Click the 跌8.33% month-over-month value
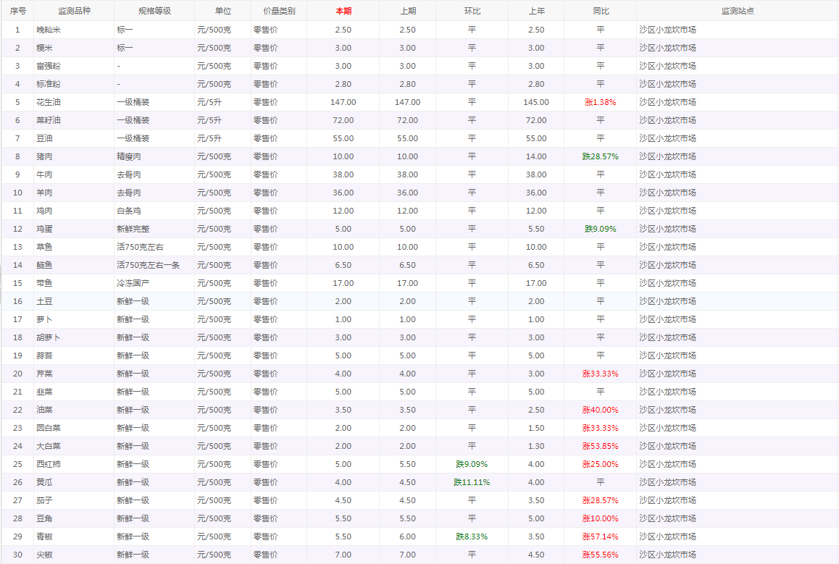The width and height of the screenshot is (839, 564). (472, 536)
